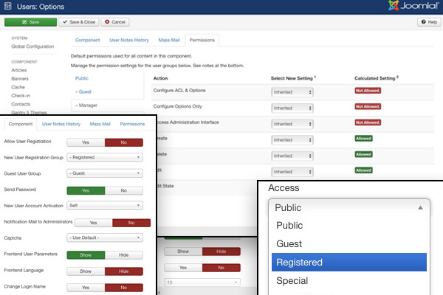Select the Manager group in permissions list

pos(89,106)
